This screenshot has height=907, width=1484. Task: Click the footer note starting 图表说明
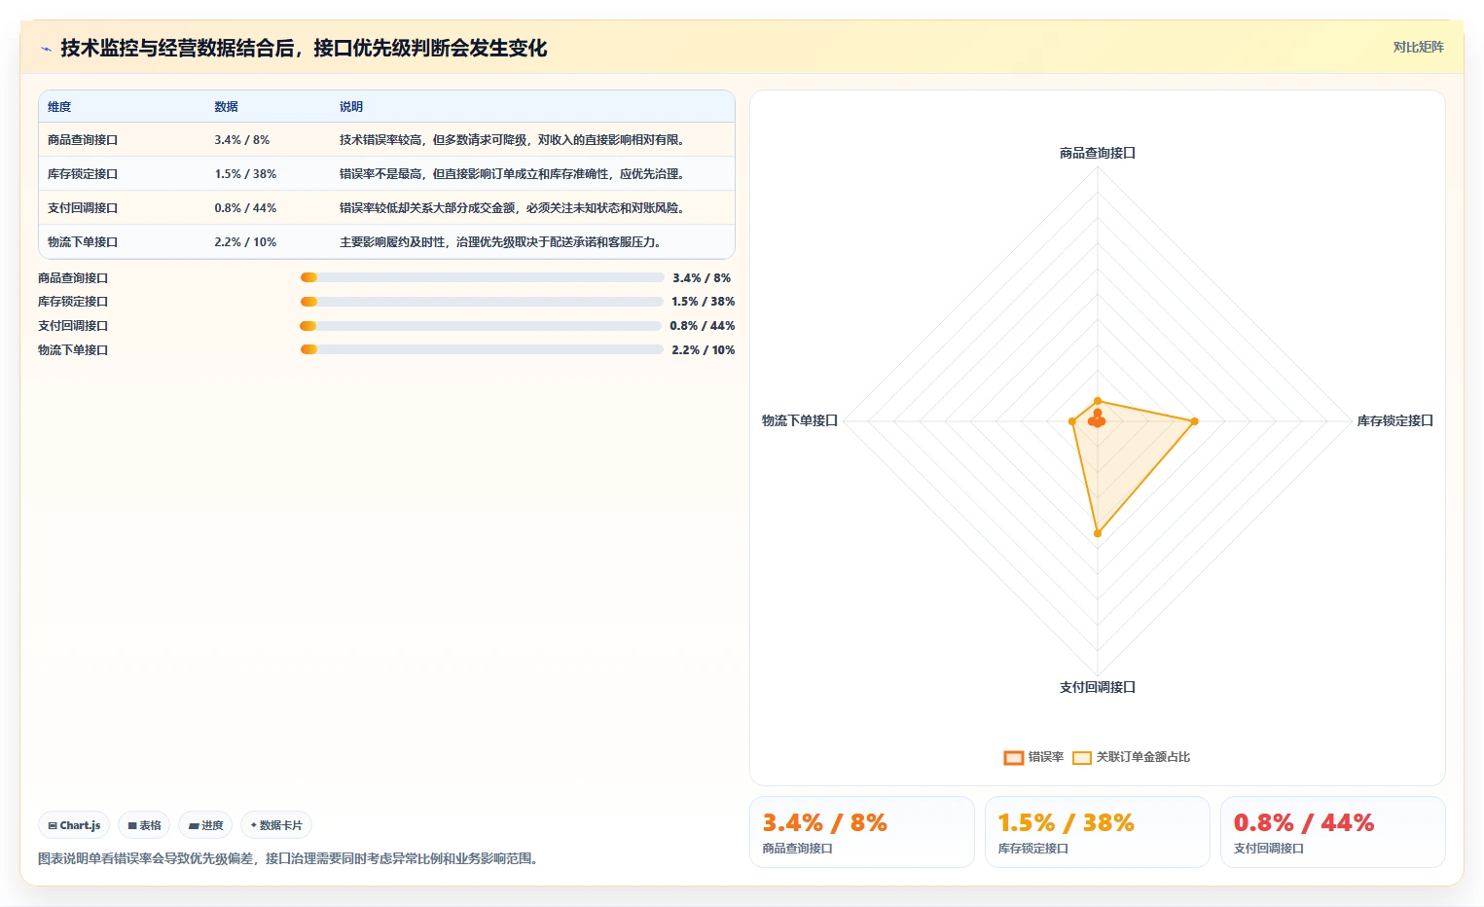(x=291, y=858)
